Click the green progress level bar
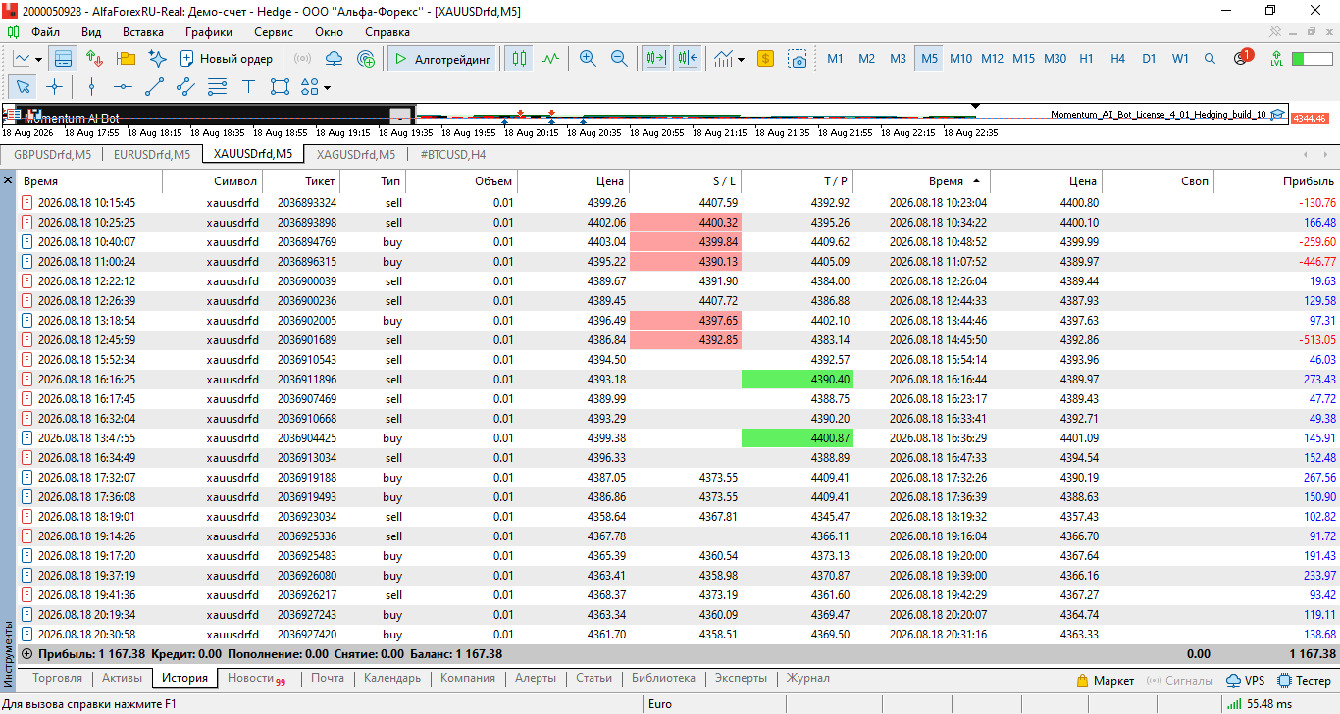Viewport: 1340px width, 714px height. click(1312, 59)
